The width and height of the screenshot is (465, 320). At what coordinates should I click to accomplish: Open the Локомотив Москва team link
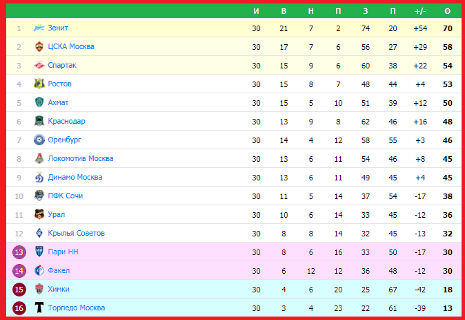(81, 159)
